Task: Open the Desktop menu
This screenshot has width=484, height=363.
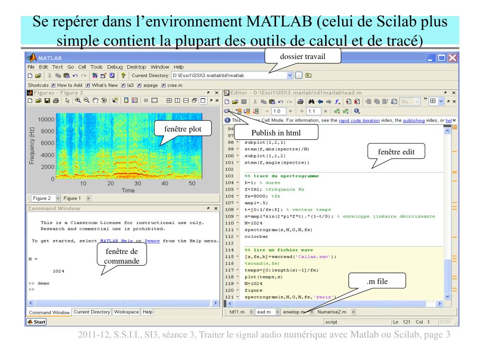Action: coord(137,67)
